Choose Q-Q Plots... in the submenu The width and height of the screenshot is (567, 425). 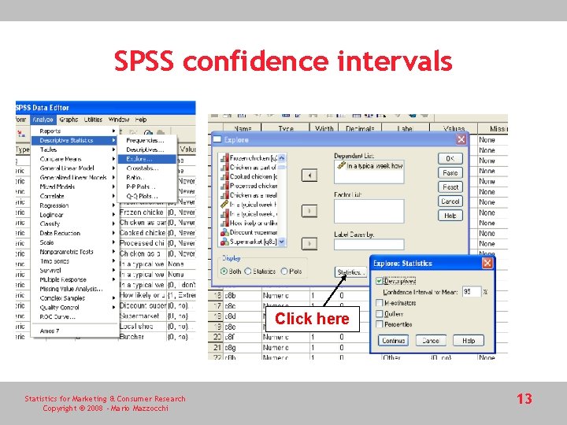point(147,196)
